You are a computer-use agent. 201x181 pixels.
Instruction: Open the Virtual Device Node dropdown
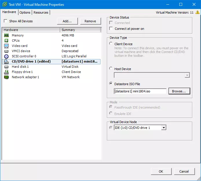tap(164, 128)
